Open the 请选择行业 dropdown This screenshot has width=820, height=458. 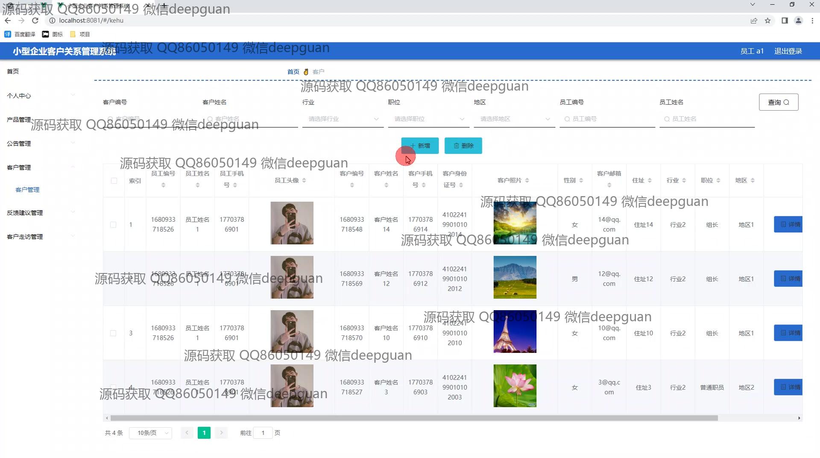(343, 119)
